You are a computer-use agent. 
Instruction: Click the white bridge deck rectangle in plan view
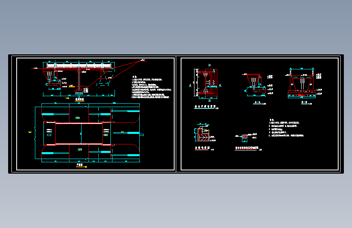point(79,133)
